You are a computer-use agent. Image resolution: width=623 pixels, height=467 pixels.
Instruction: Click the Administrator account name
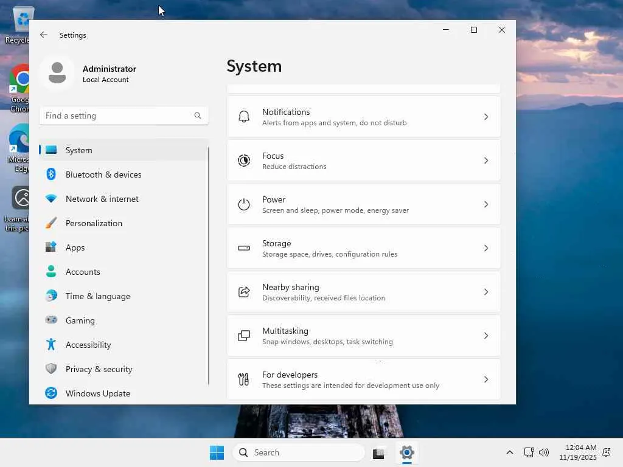[110, 69]
